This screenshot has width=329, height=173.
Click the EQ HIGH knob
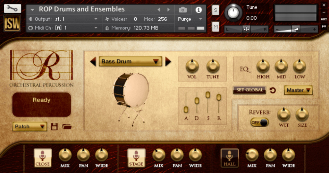(x=263, y=66)
